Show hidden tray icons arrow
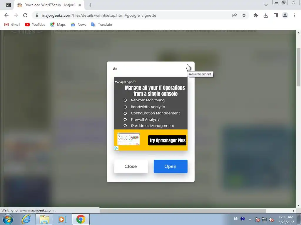This screenshot has height=225, width=301. (x=250, y=219)
